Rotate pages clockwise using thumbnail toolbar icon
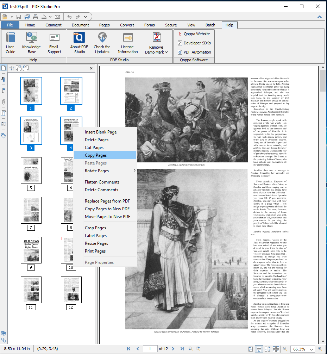Viewport: 327px width, 354px height. pyautogui.click(x=18, y=68)
